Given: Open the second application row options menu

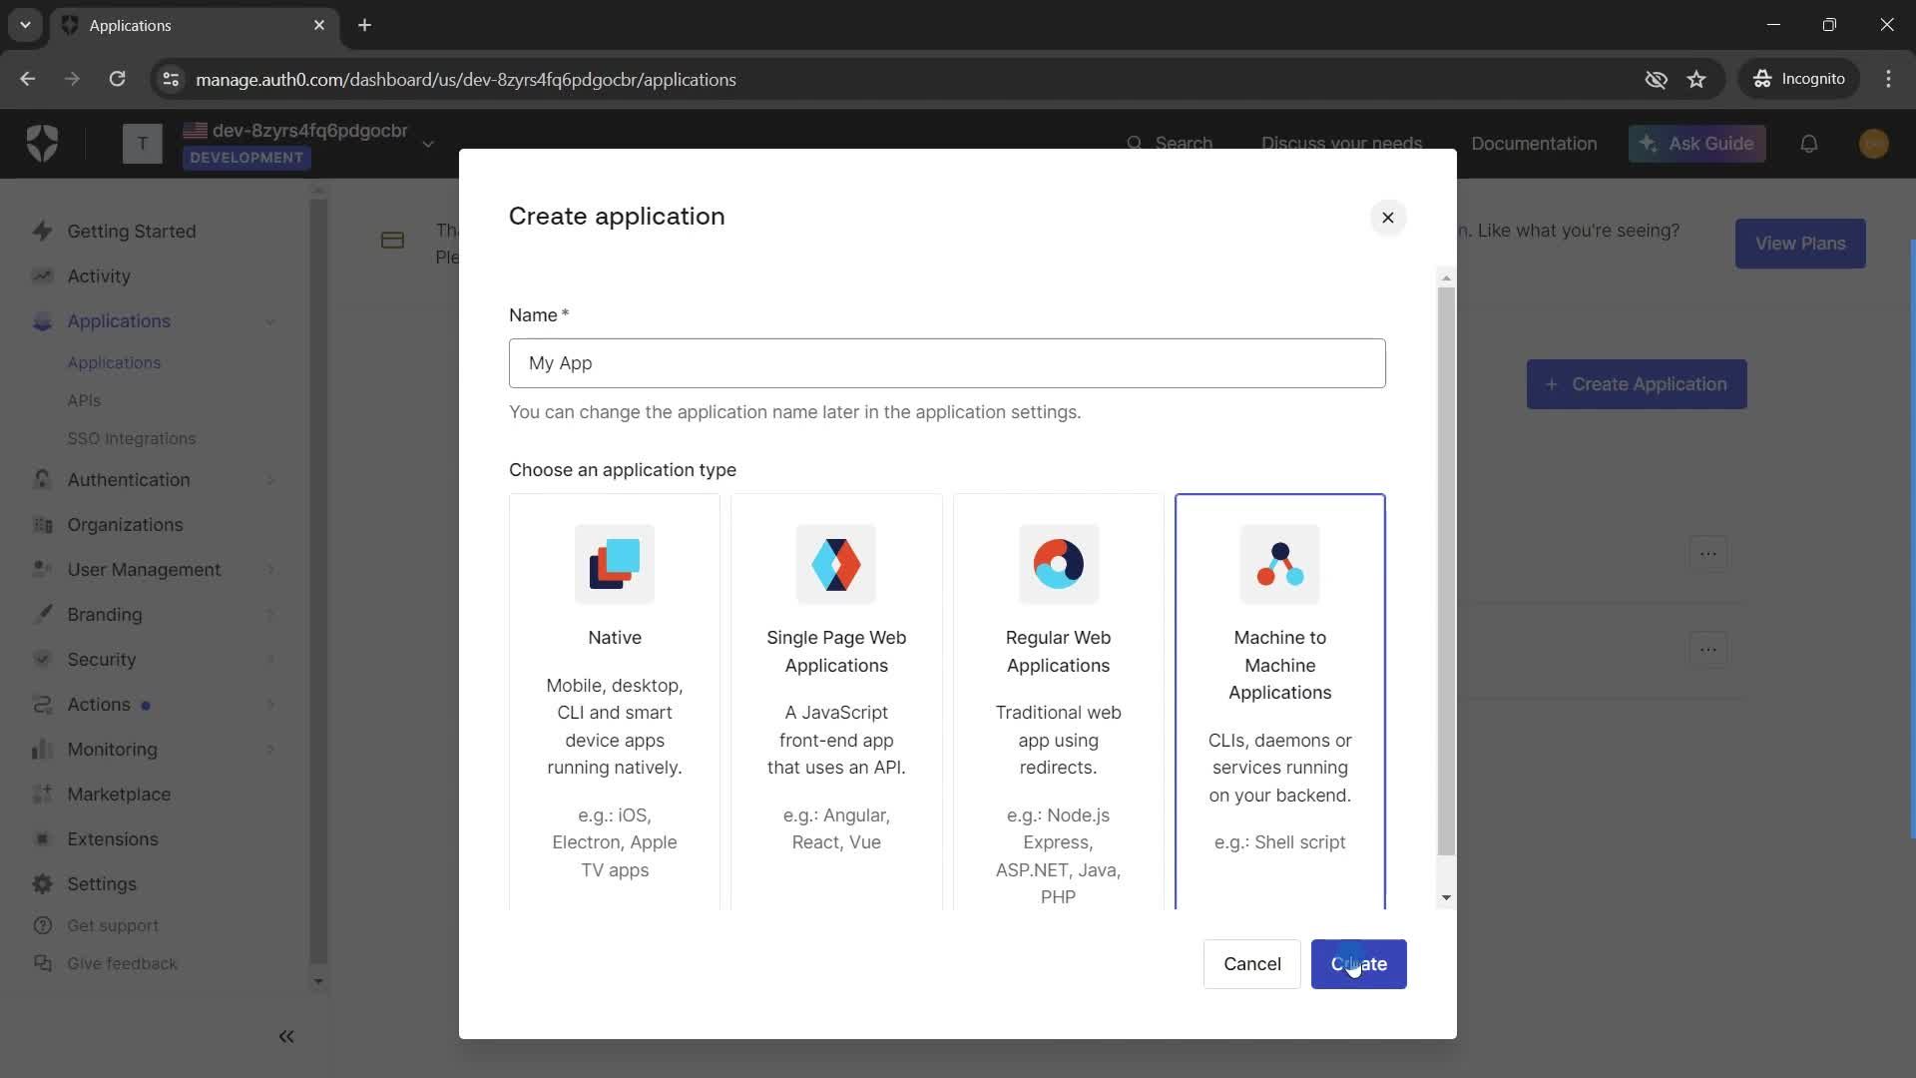Looking at the screenshot, I should click(1708, 650).
